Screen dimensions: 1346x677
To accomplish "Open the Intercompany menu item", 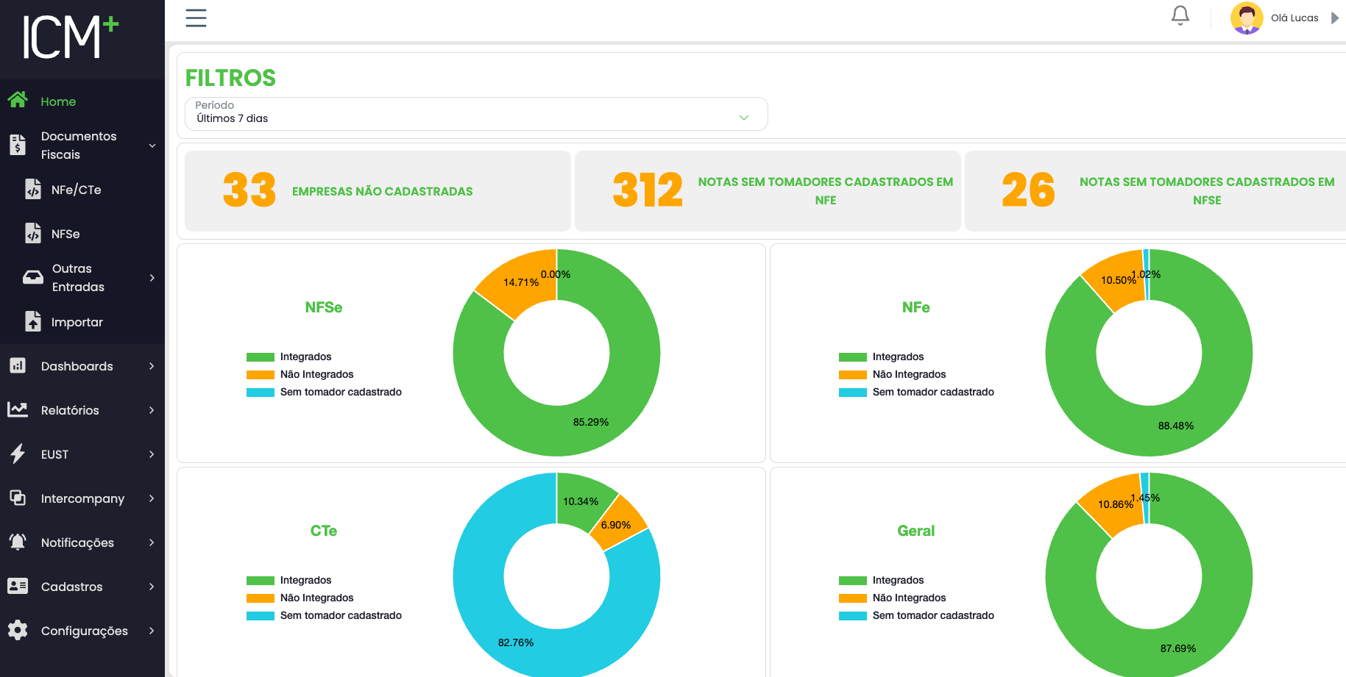I will click(83, 498).
